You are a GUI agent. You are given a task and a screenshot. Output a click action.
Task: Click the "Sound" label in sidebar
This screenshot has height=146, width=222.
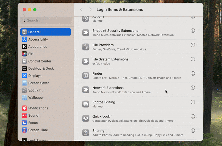click(x=33, y=115)
